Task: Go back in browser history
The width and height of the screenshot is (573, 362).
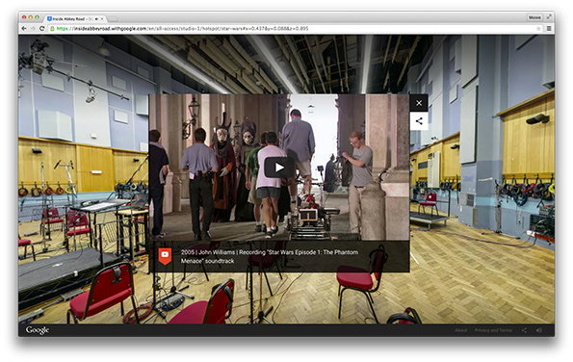Action: coord(24,29)
